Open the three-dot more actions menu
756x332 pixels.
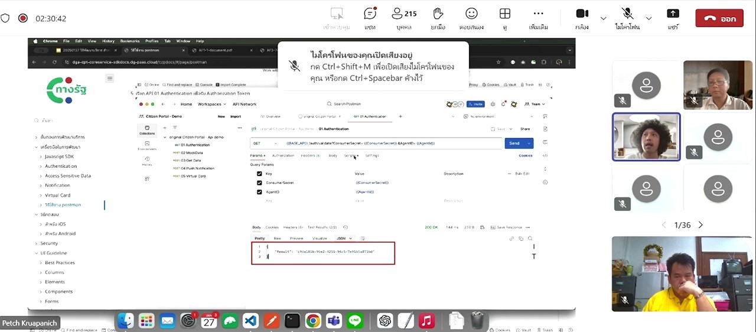click(x=538, y=18)
